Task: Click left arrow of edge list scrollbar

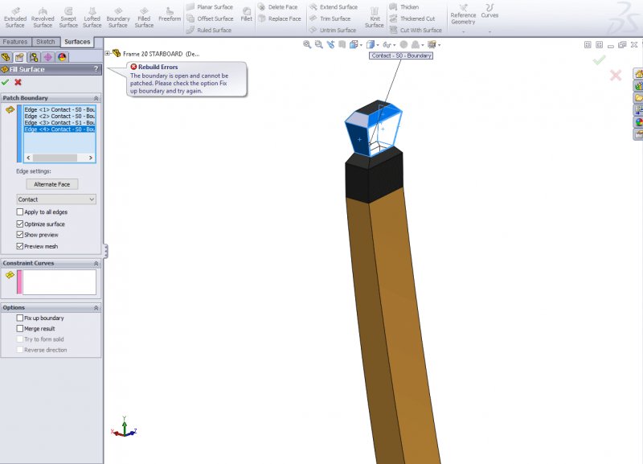Action: tap(28, 158)
